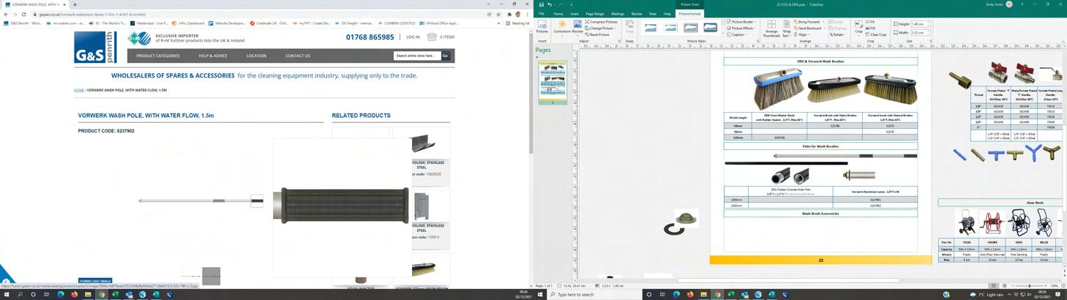
Task: Open the Change Picture dropdown
Action: (x=601, y=29)
